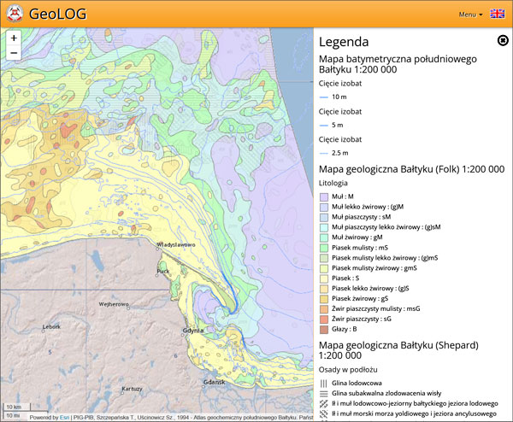Click the Litologia subheading
The width and height of the screenshot is (513, 422).
(x=333, y=183)
